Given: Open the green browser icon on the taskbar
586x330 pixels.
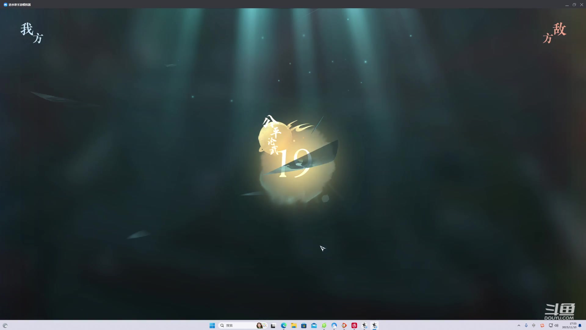Looking at the screenshot, I should point(324,325).
